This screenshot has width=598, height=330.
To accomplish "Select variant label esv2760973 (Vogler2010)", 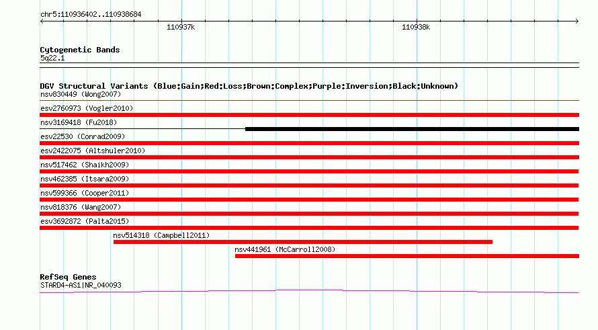I will coord(87,108).
